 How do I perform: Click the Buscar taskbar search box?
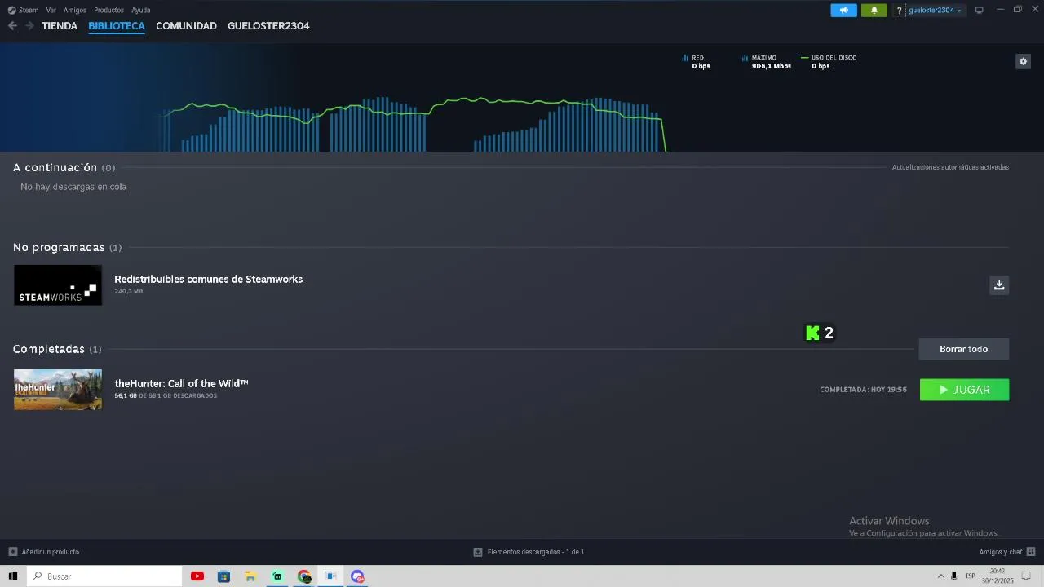pyautogui.click(x=104, y=576)
